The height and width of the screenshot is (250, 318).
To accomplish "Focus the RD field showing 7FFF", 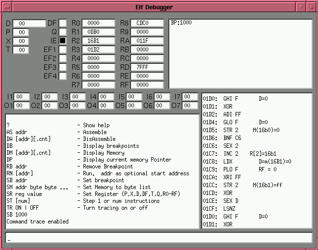I will [146, 67].
